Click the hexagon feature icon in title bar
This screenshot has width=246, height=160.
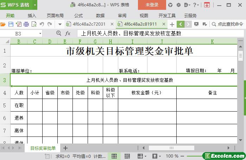coord(178,5)
